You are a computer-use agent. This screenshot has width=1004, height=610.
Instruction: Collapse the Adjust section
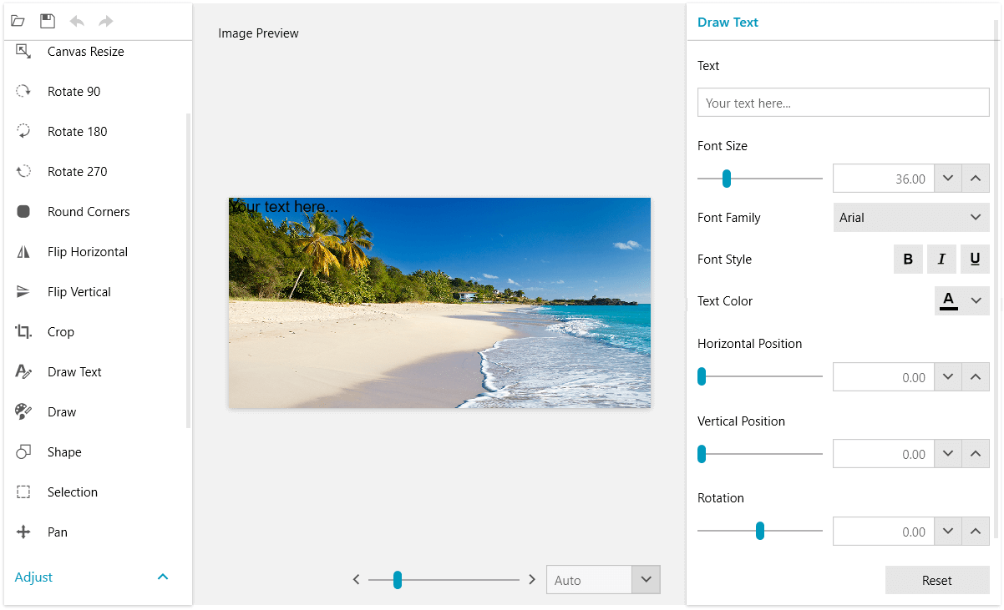pyautogui.click(x=164, y=577)
